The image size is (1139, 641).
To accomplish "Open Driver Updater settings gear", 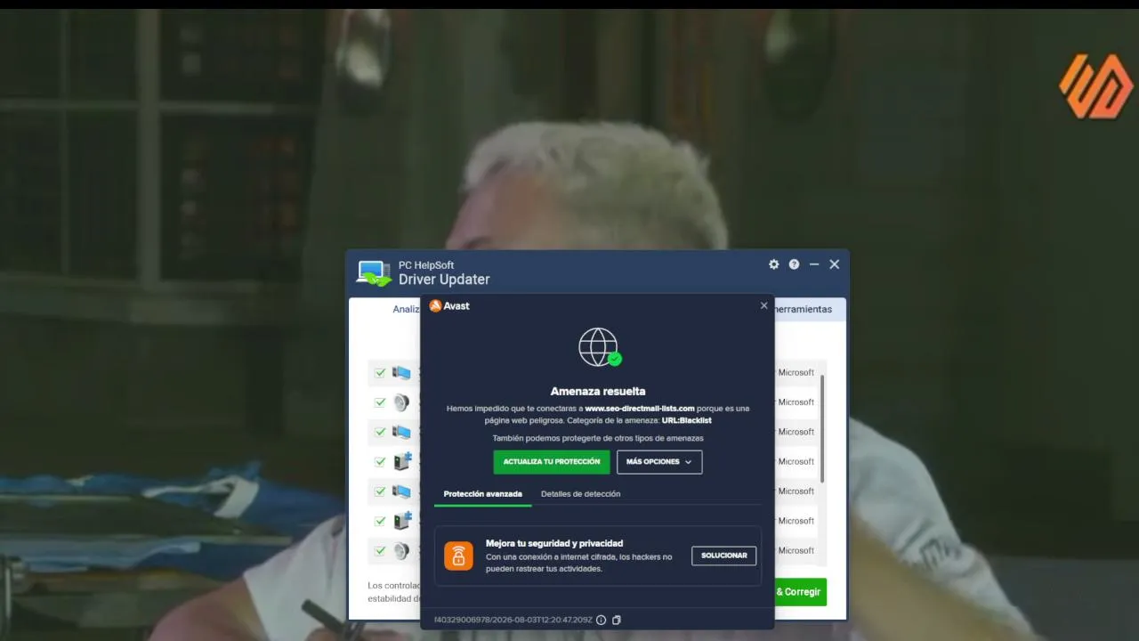I will 774,264.
